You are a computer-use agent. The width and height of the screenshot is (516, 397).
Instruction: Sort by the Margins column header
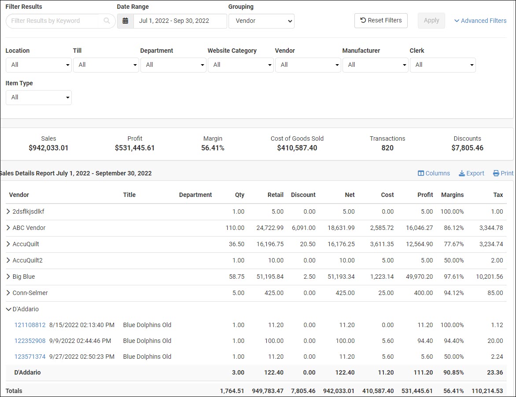click(x=452, y=195)
